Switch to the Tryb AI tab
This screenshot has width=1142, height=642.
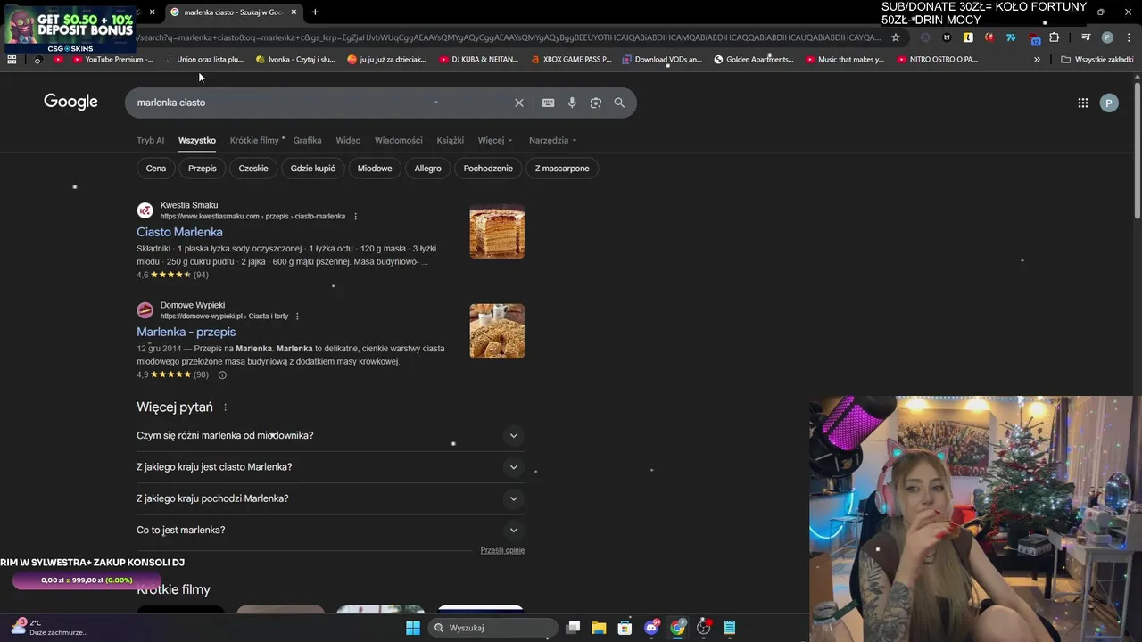pos(150,140)
